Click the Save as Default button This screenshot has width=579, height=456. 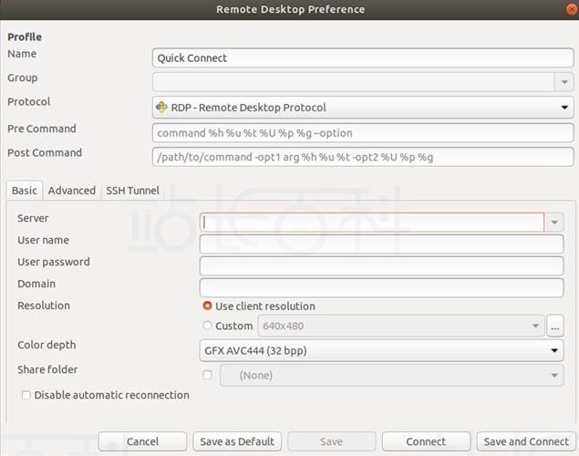click(x=237, y=441)
